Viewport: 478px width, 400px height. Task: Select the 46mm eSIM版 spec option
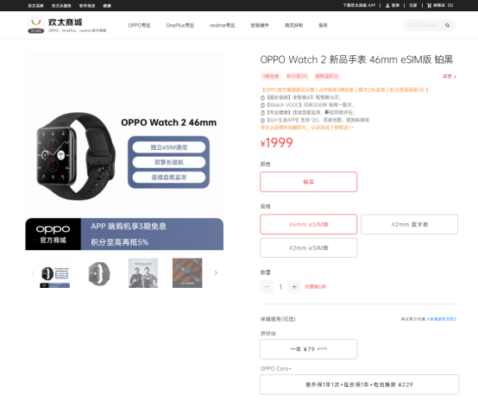pos(309,224)
